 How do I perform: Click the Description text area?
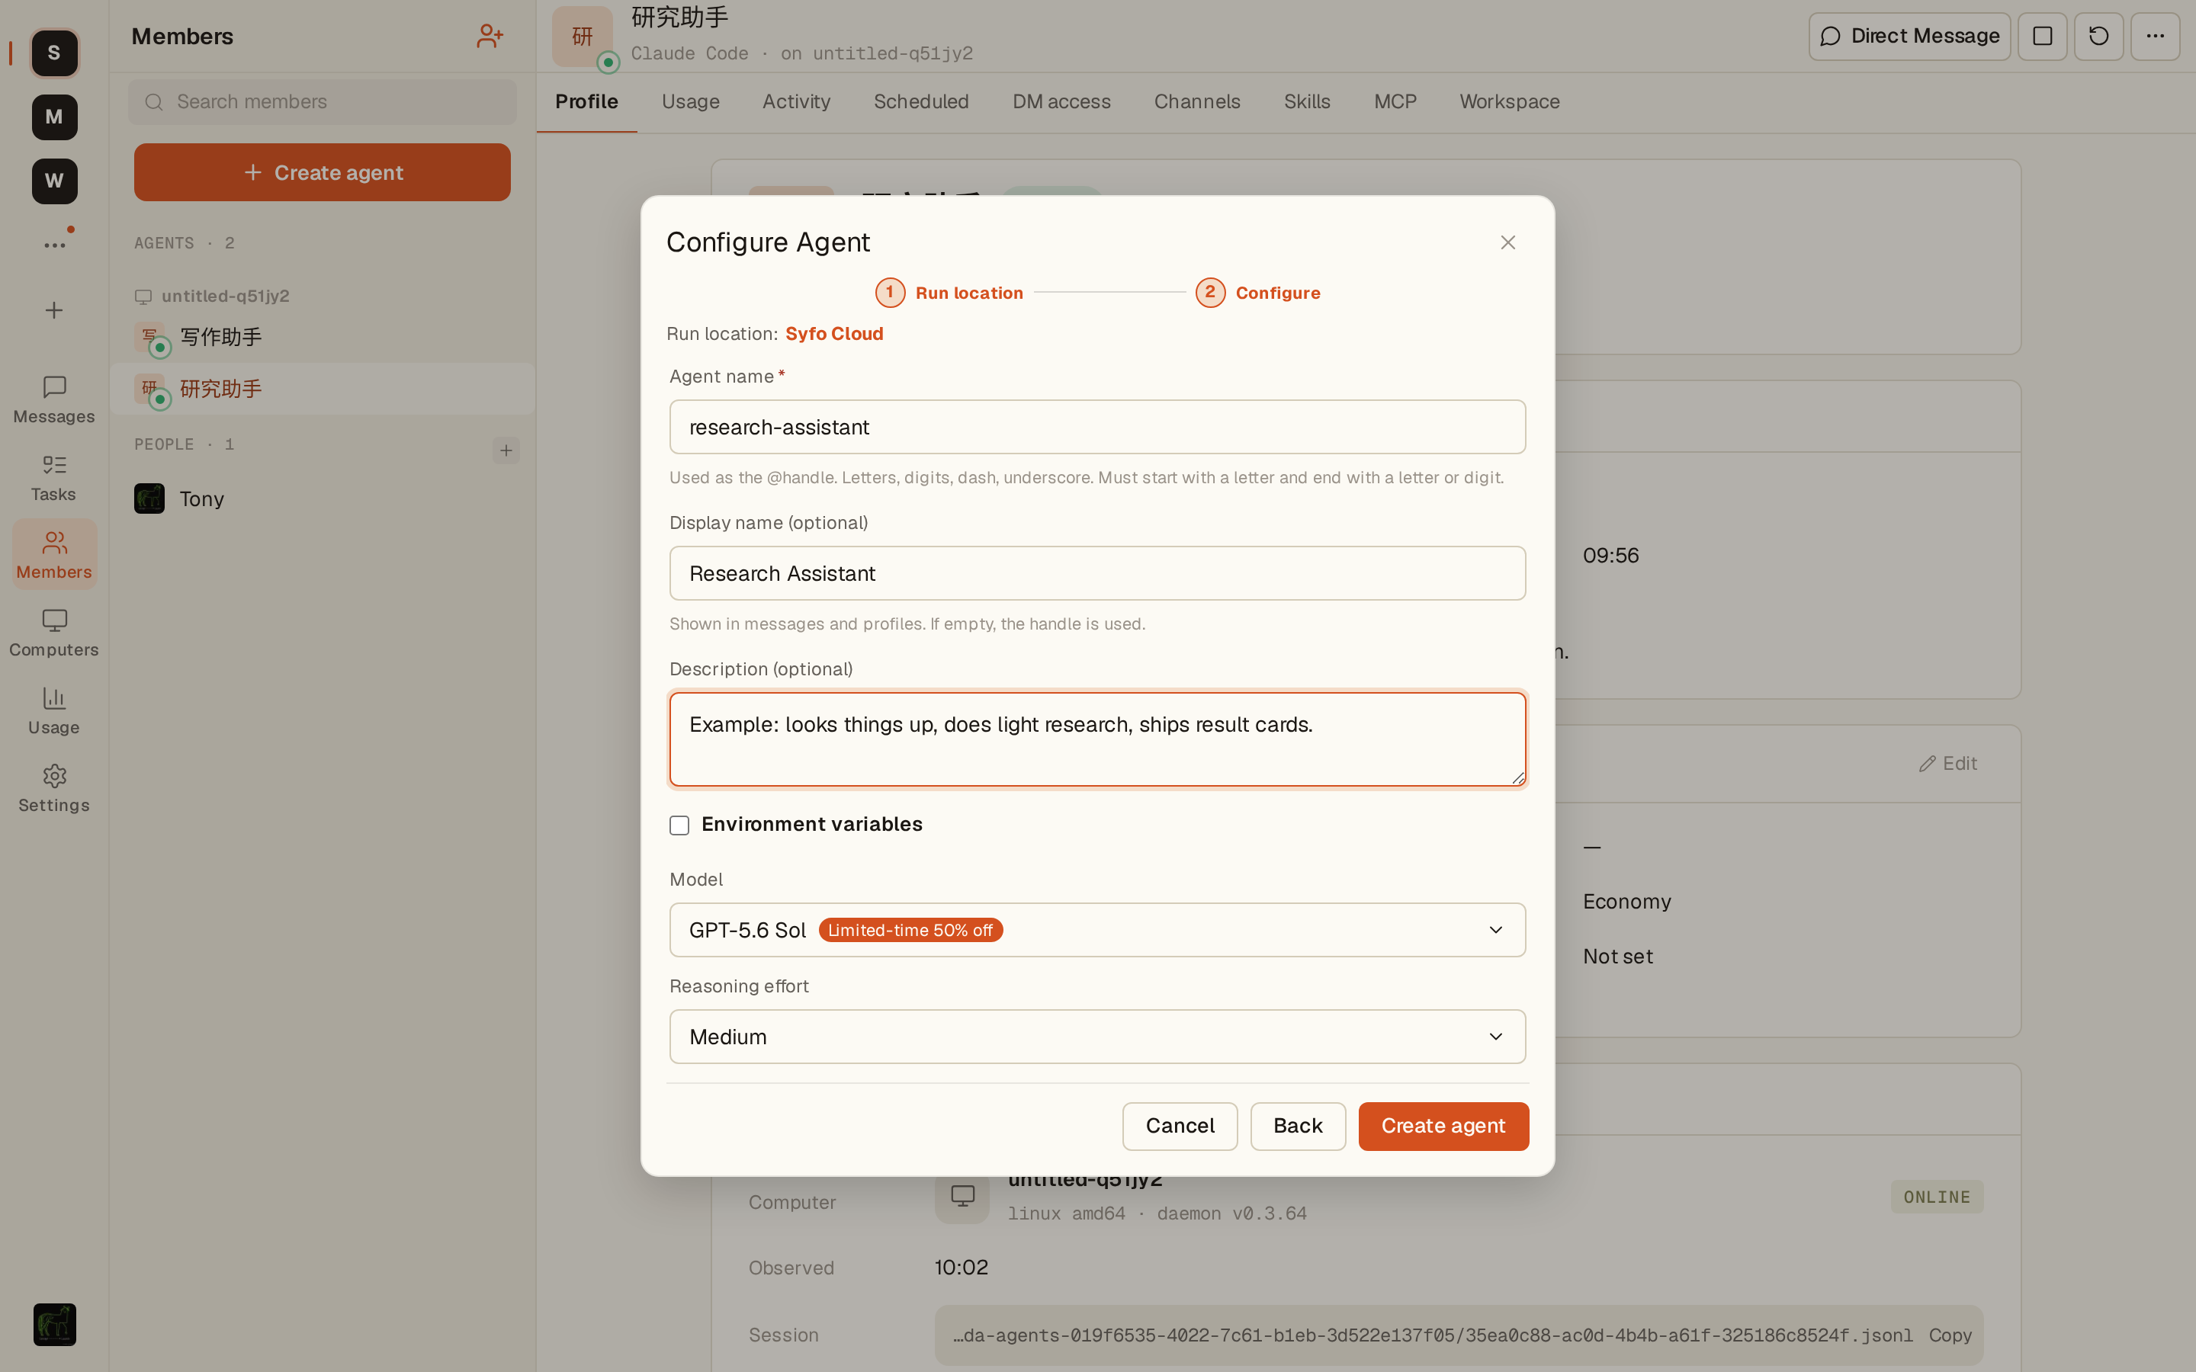click(x=1098, y=739)
